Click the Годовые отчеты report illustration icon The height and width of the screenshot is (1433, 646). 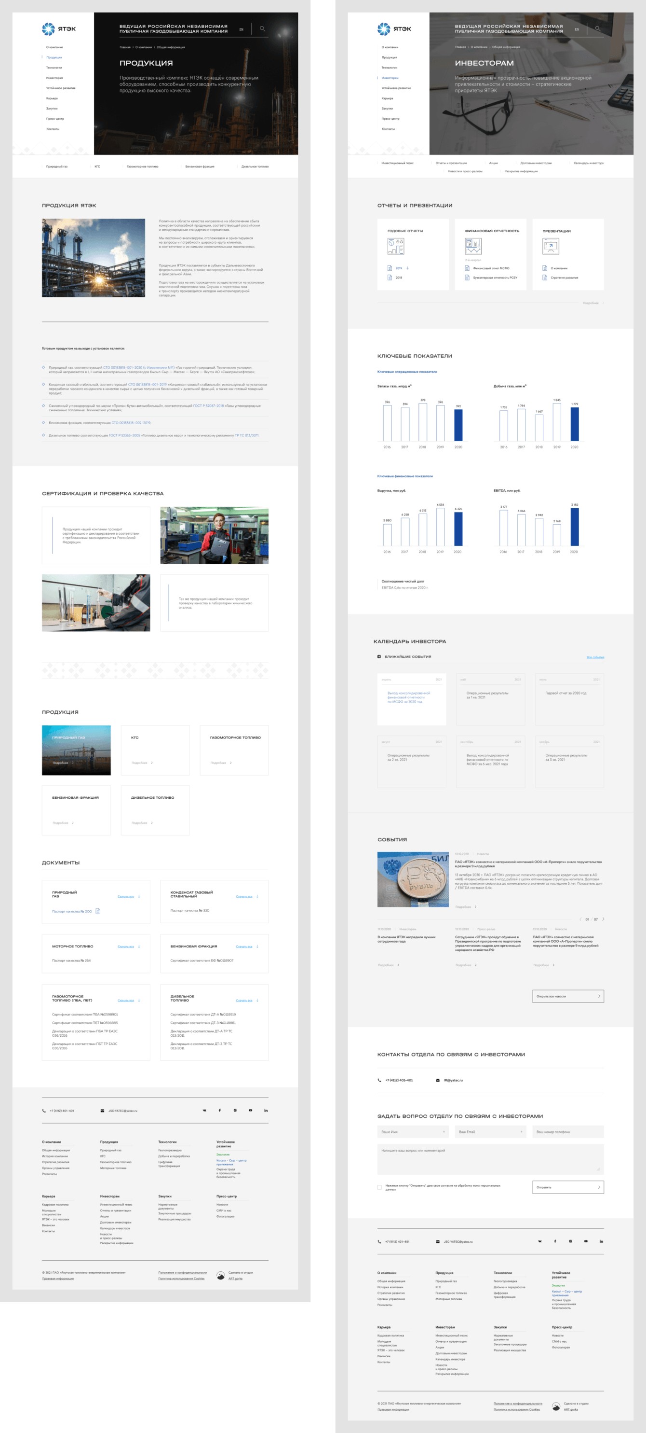pos(395,247)
